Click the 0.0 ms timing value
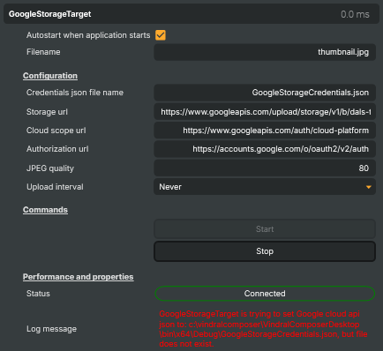The width and height of the screenshot is (383, 351). point(355,14)
